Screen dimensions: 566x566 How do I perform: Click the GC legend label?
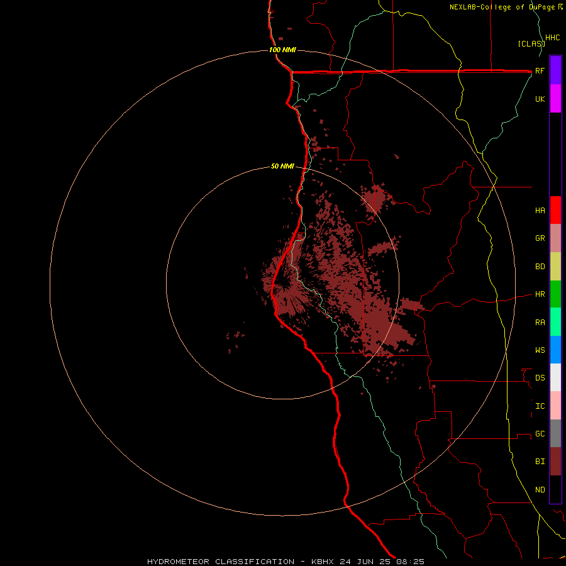tap(540, 434)
